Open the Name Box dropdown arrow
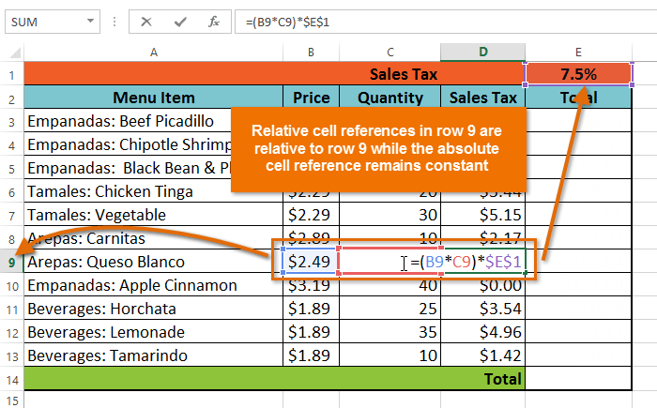 tap(90, 21)
